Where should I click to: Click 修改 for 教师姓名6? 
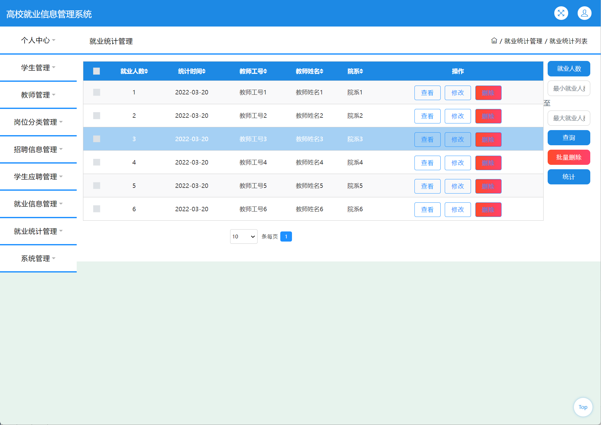coord(458,210)
